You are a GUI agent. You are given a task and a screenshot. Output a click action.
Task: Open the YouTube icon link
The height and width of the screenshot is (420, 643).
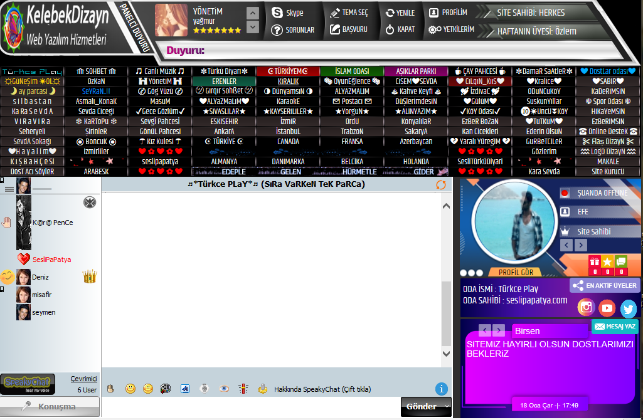pos(607,308)
